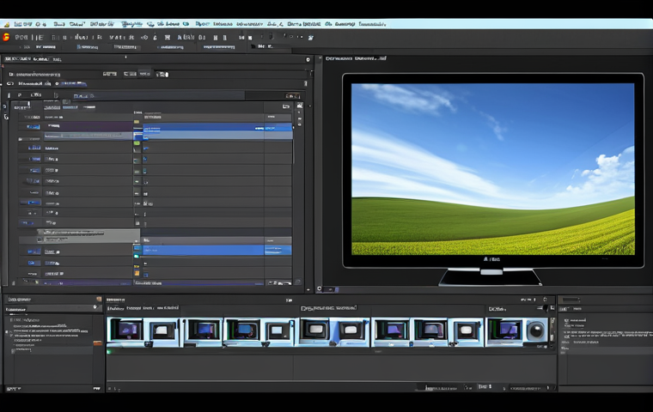
Task: Click the green icon in the list's middle column
Action: pyautogui.click(x=137, y=142)
